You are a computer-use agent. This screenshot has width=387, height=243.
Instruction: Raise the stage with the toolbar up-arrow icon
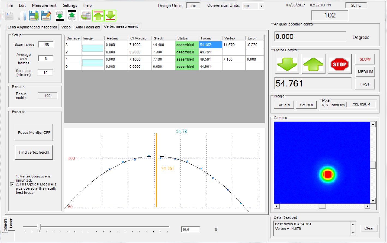tap(71, 15)
